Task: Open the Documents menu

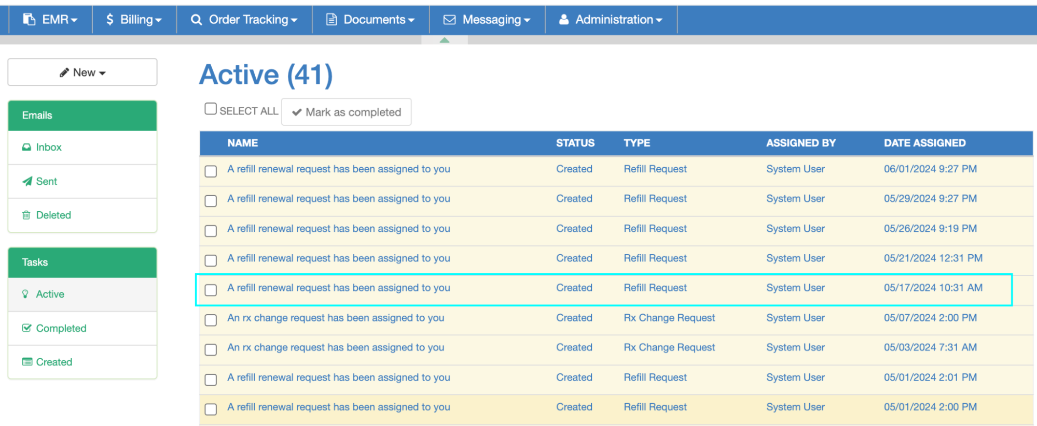Action: click(x=370, y=20)
